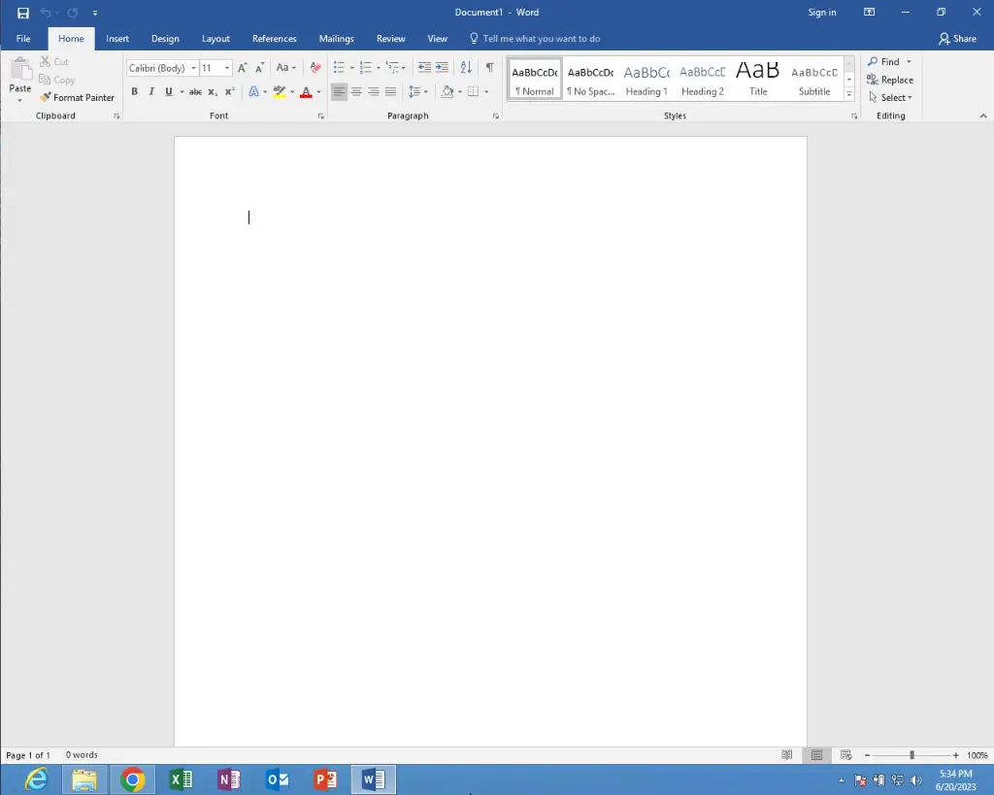Viewport: 994px width, 795px height.
Task: Click the Increase Indent icon
Action: pyautogui.click(x=442, y=67)
